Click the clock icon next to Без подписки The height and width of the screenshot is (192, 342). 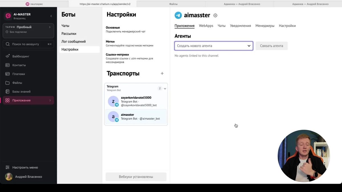coord(7,32)
